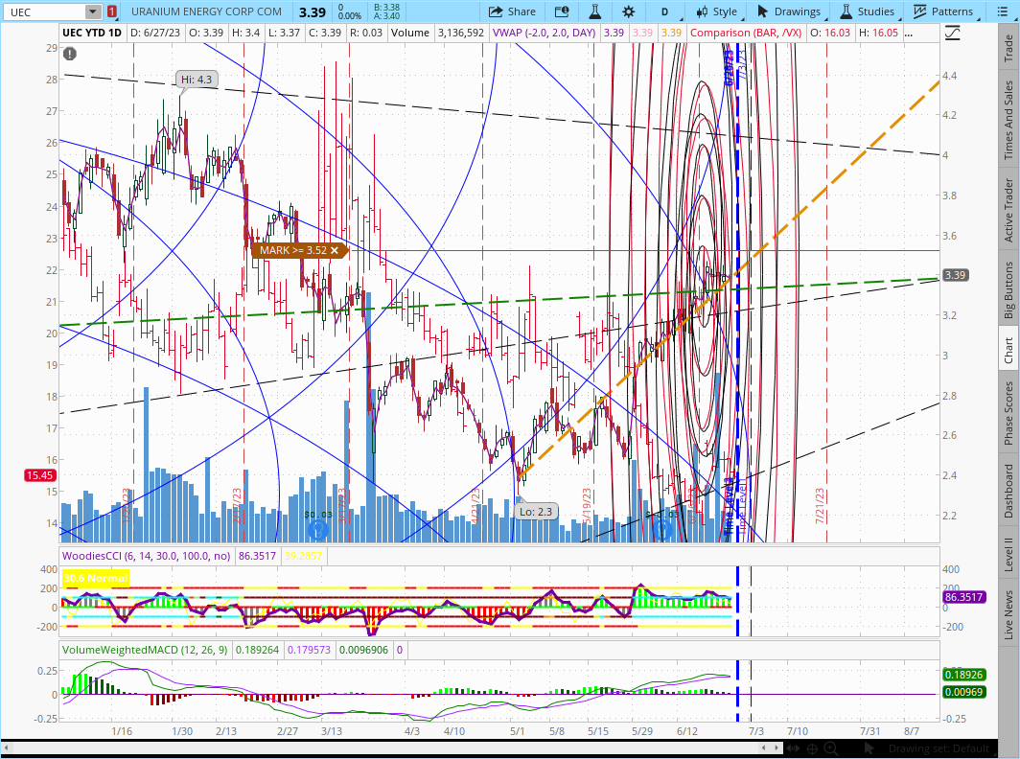Click the 7/10 date on time axis
The image size is (1020, 759).
(798, 731)
